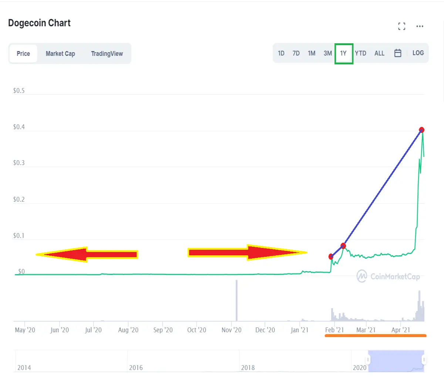Click the $0.3 price axis label

[19, 163]
